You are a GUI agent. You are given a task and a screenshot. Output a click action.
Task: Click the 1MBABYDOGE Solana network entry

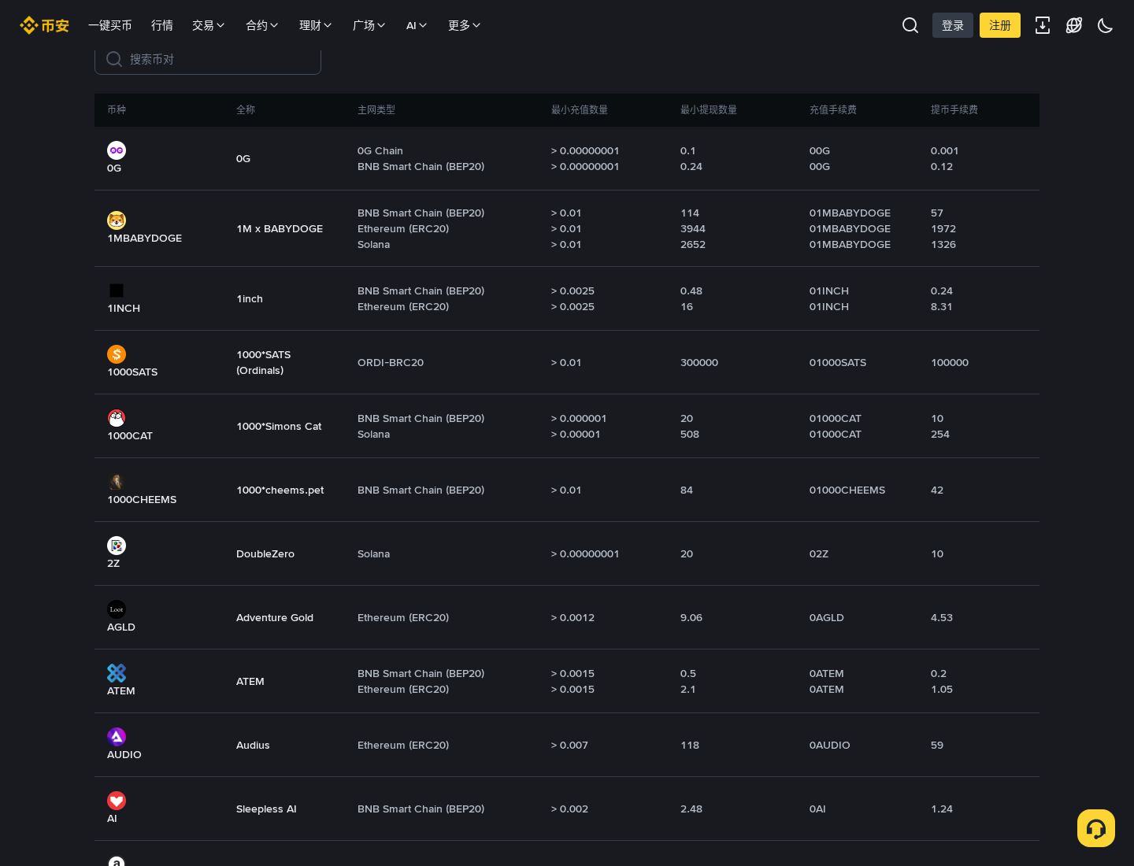click(x=374, y=244)
